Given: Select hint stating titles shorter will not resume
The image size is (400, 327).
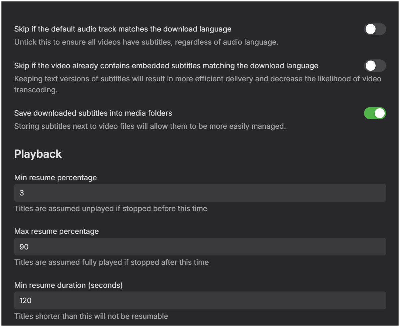Looking at the screenshot, I should point(91,316).
